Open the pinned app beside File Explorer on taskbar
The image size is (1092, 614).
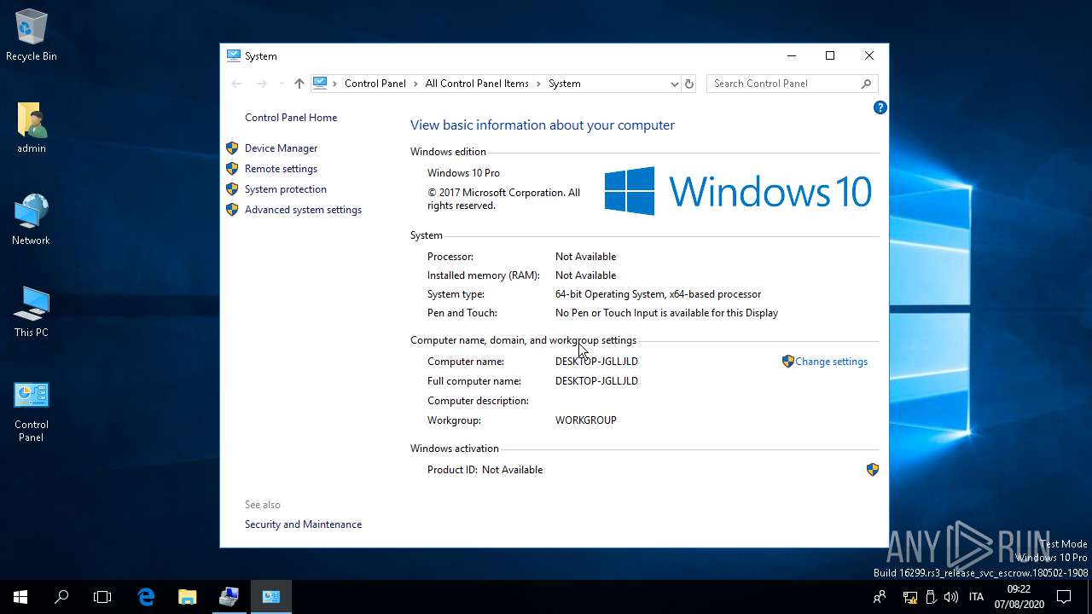coord(229,597)
